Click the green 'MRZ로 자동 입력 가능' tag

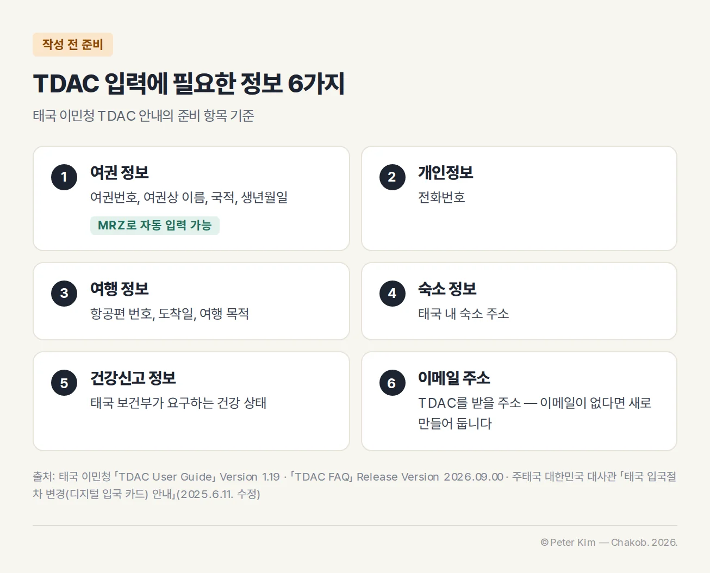click(155, 225)
